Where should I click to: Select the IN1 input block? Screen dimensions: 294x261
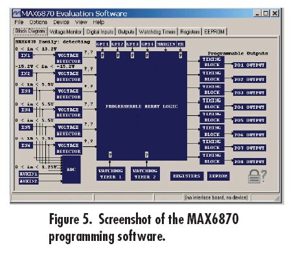click(x=25, y=55)
